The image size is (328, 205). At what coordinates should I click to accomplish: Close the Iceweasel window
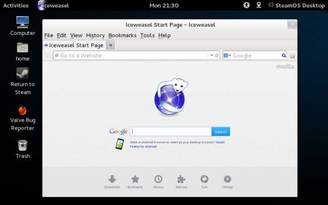(x=292, y=25)
